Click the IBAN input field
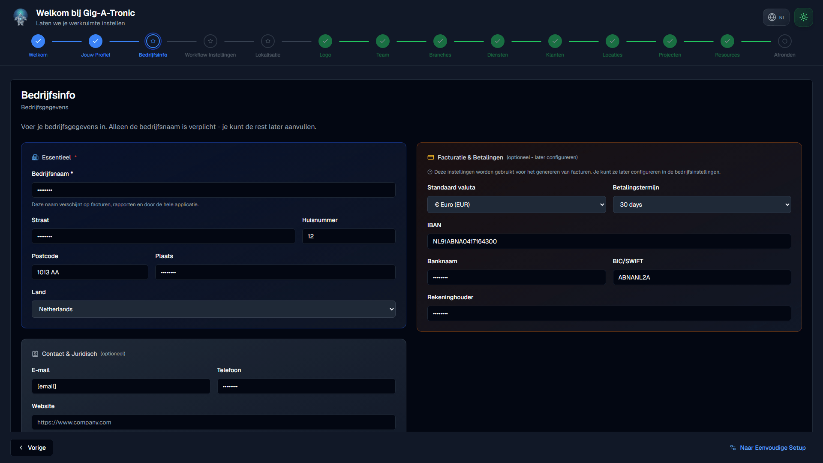 coord(609,241)
